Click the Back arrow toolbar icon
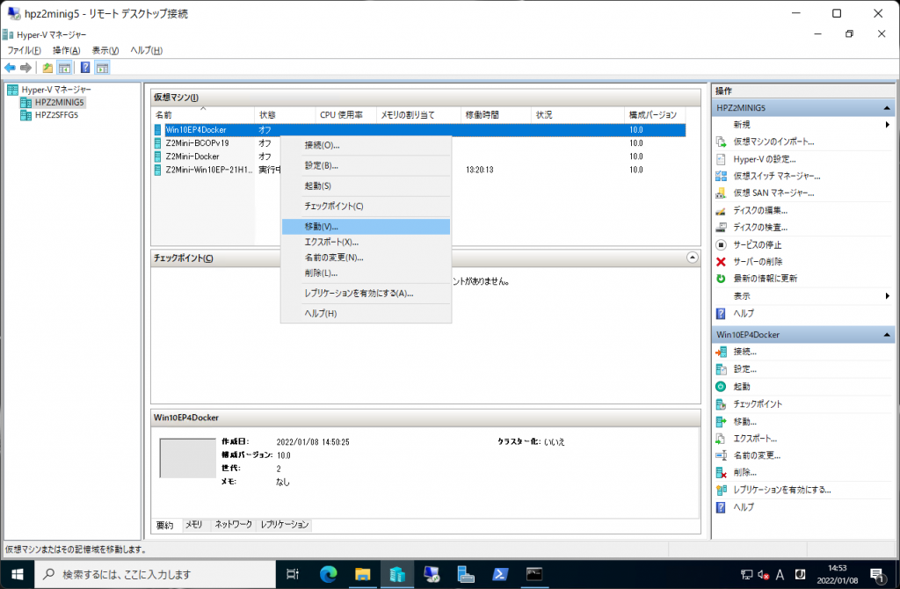 click(10, 68)
